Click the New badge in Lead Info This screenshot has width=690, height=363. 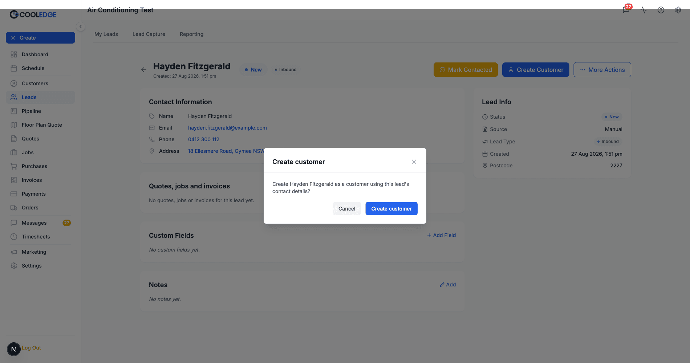612,117
